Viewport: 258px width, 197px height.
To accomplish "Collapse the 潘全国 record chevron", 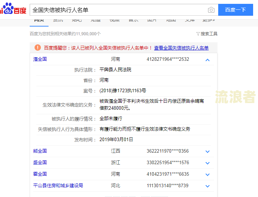I will (207, 60).
